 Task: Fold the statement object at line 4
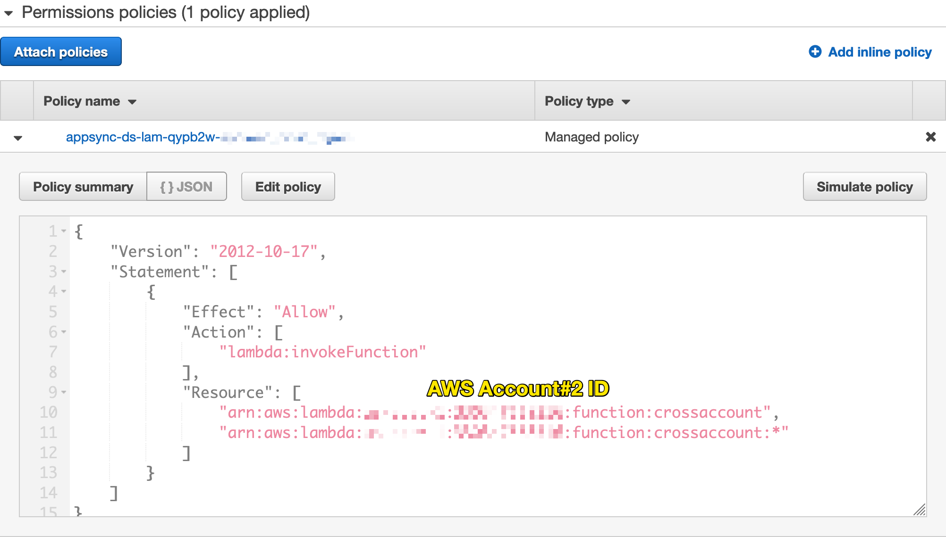click(64, 291)
